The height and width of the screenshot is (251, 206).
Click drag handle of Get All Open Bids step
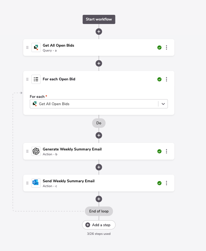[x=28, y=47]
